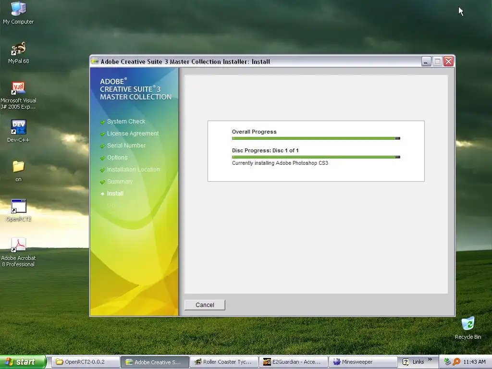Switch to E2Guardian taskbar button

[x=294, y=362]
